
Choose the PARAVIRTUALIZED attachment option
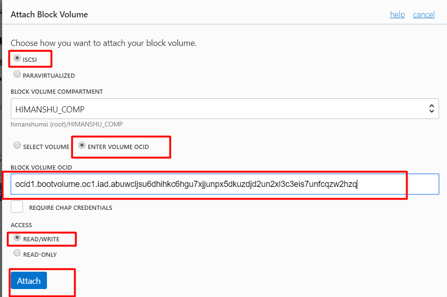point(17,74)
